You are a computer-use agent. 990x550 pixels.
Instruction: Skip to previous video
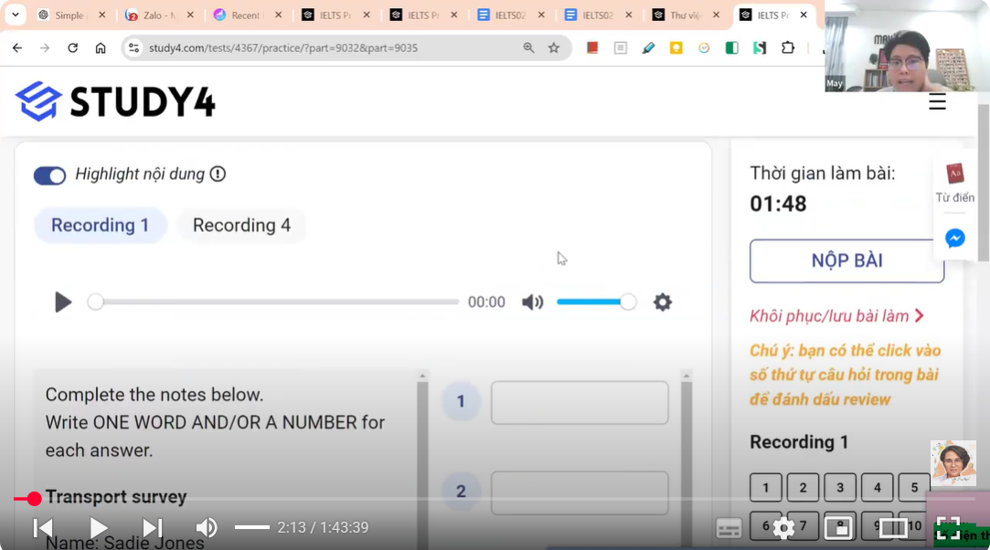coord(43,527)
